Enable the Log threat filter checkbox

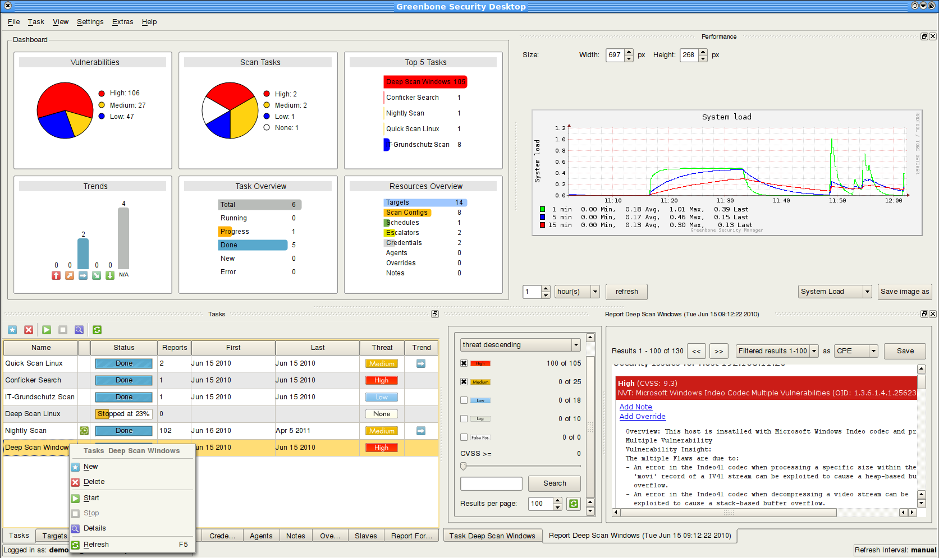pos(464,418)
